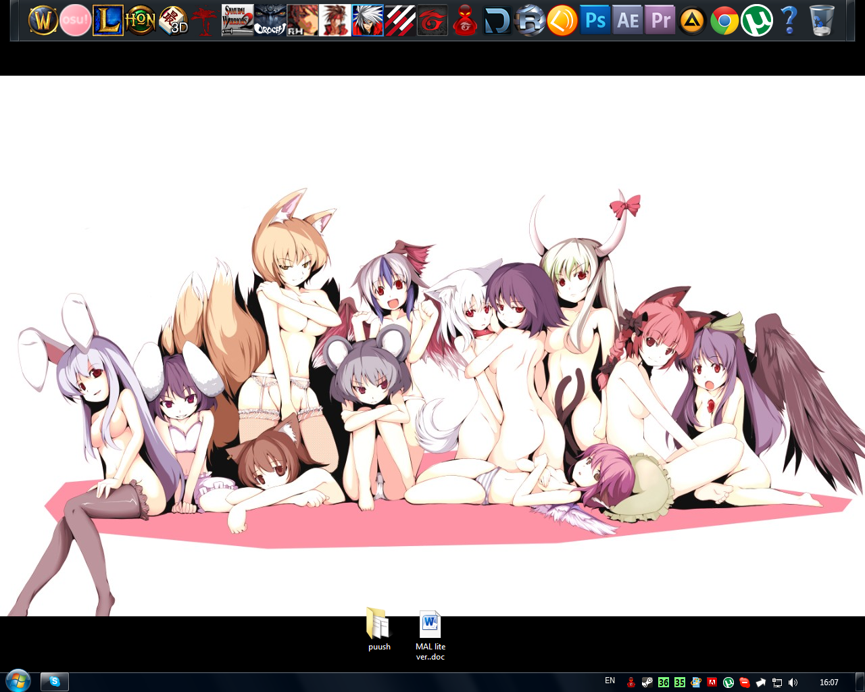Open World of Warcraft from the dock
The image size is (865, 692).
pyautogui.click(x=42, y=20)
